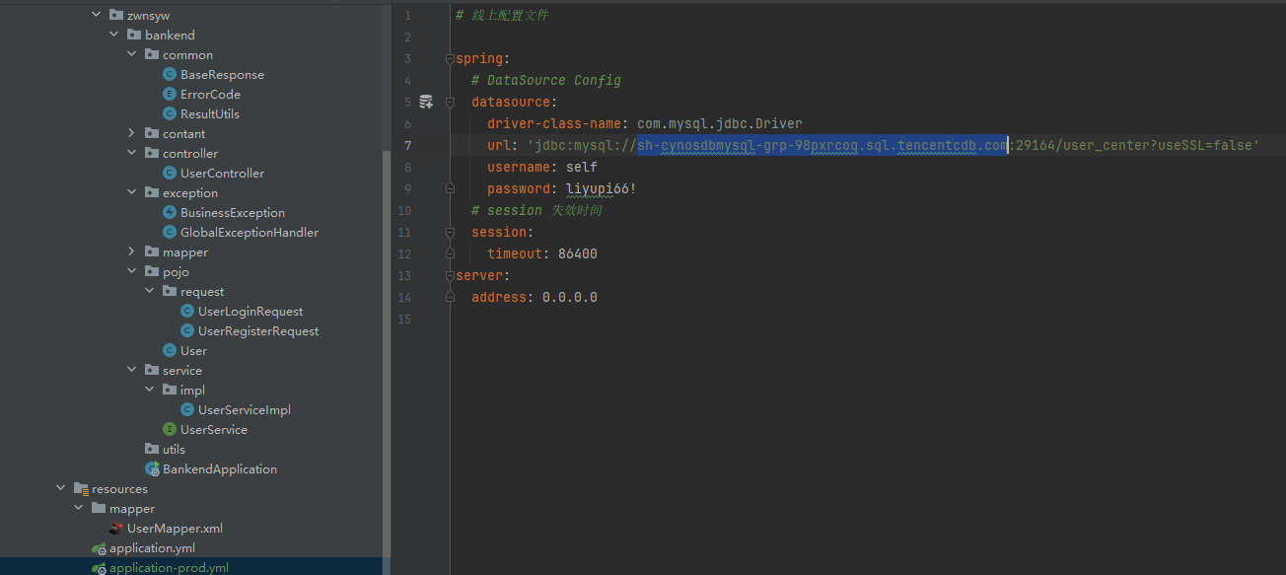Click the UserLoginRequest class icon
1286x575 pixels.
click(x=187, y=311)
